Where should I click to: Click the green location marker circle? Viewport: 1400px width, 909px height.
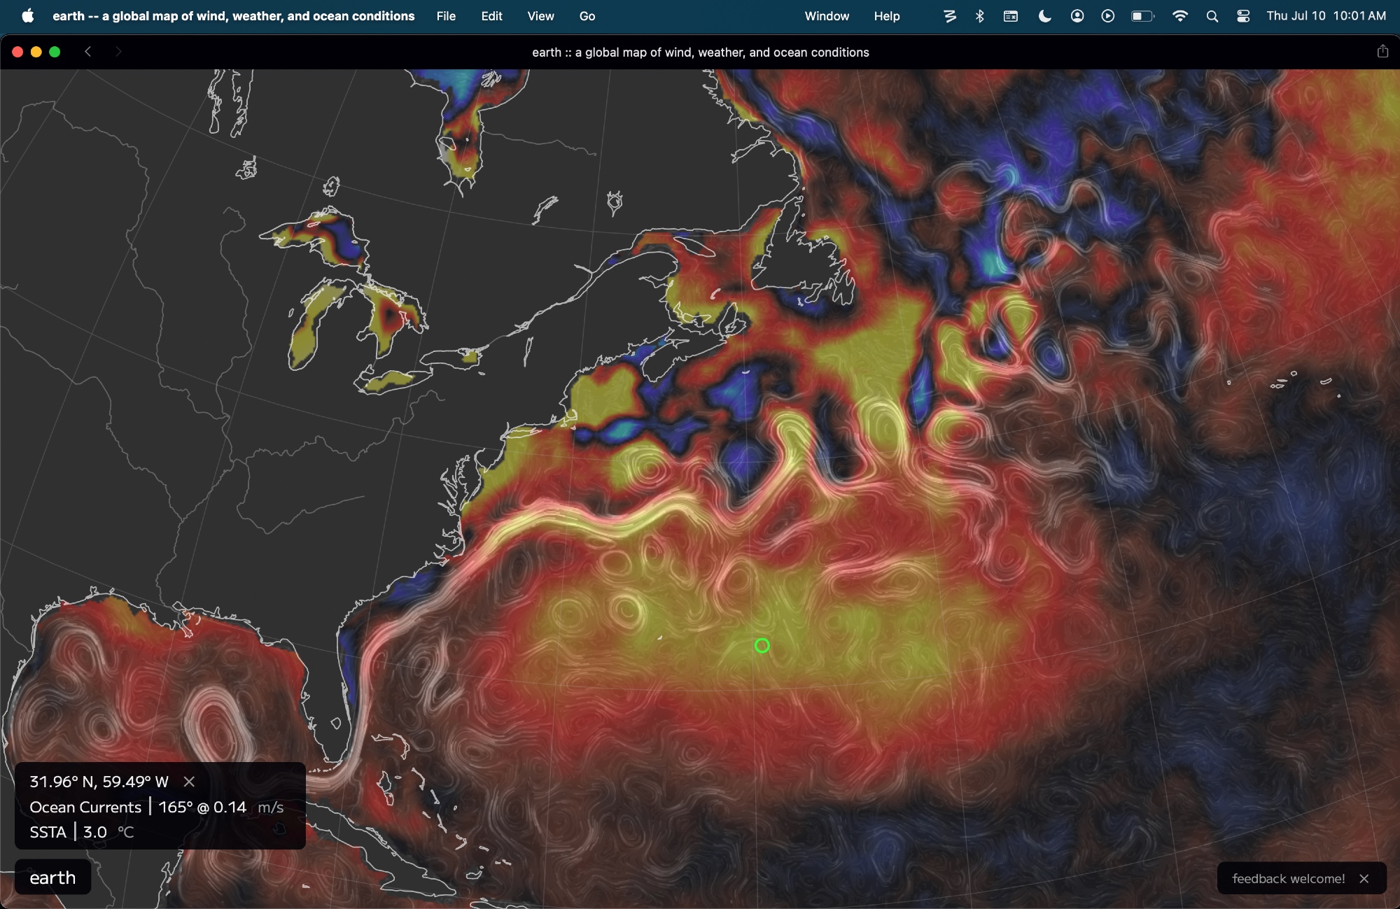[762, 646]
